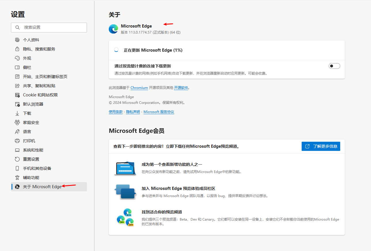Open 手机和其他设备 settings

[49, 168]
